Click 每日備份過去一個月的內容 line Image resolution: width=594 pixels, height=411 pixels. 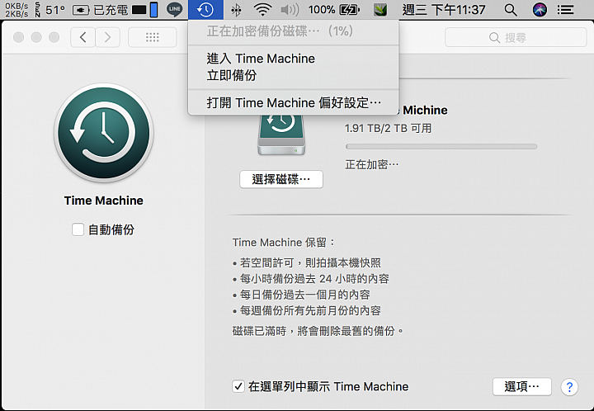click(x=302, y=295)
